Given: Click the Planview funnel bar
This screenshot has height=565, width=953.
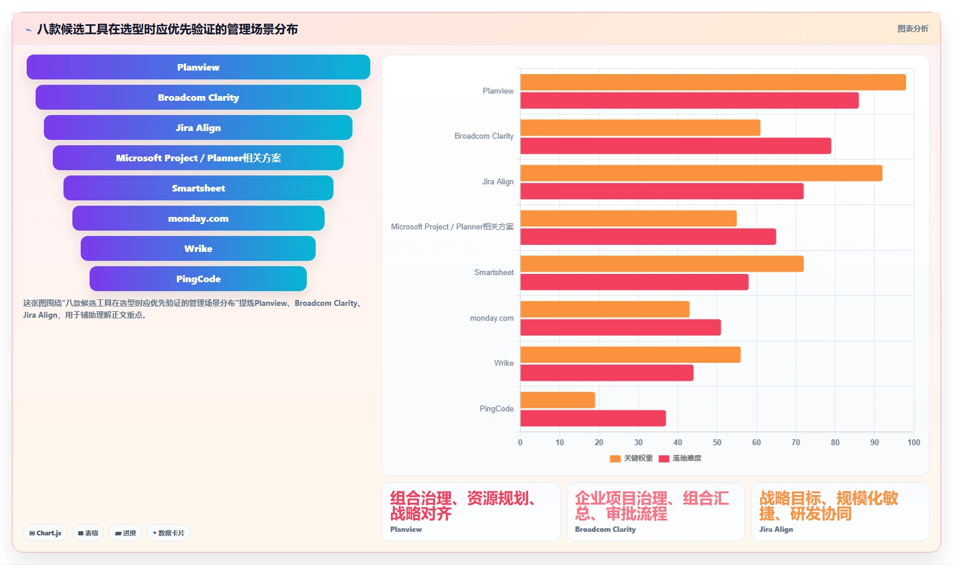Looking at the screenshot, I should coord(198,67).
